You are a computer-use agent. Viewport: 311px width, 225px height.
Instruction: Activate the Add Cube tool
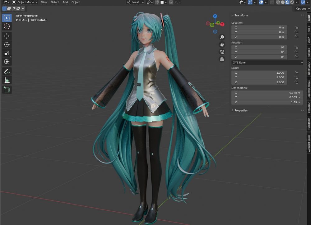[x=7, y=90]
